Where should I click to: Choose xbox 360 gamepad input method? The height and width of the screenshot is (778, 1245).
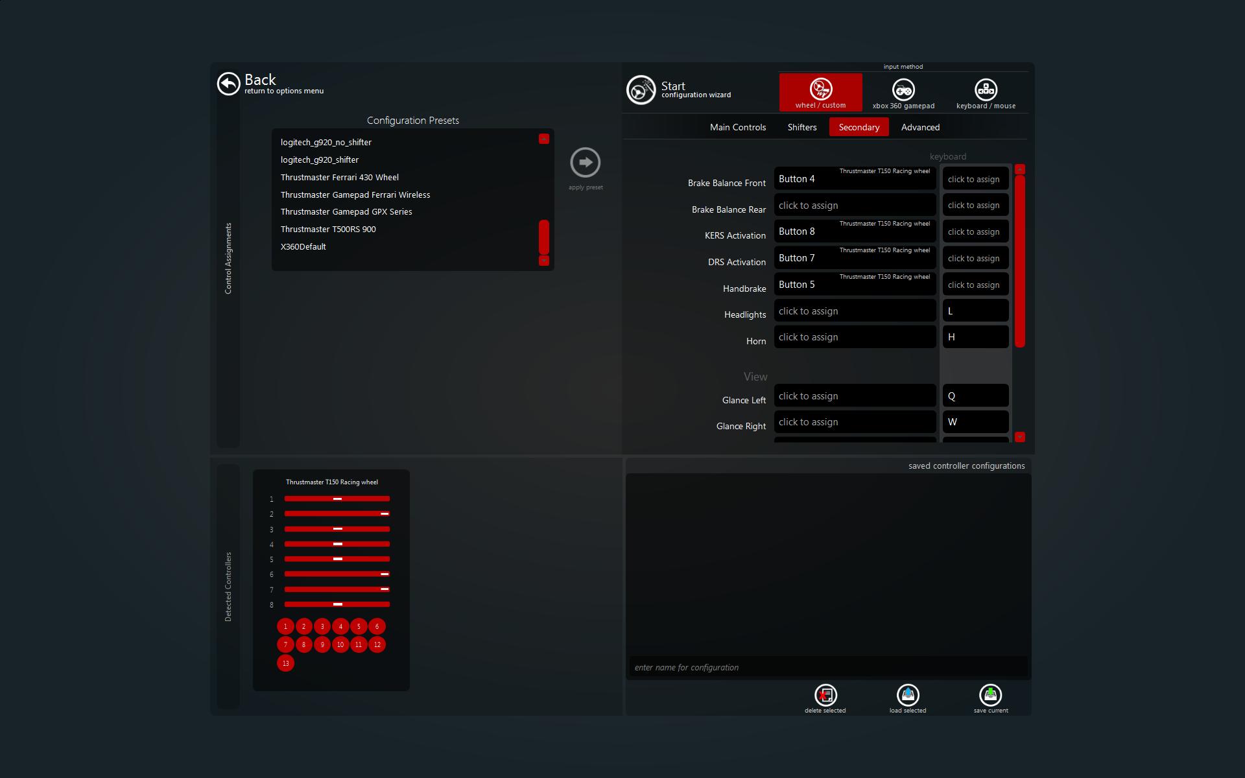(903, 92)
